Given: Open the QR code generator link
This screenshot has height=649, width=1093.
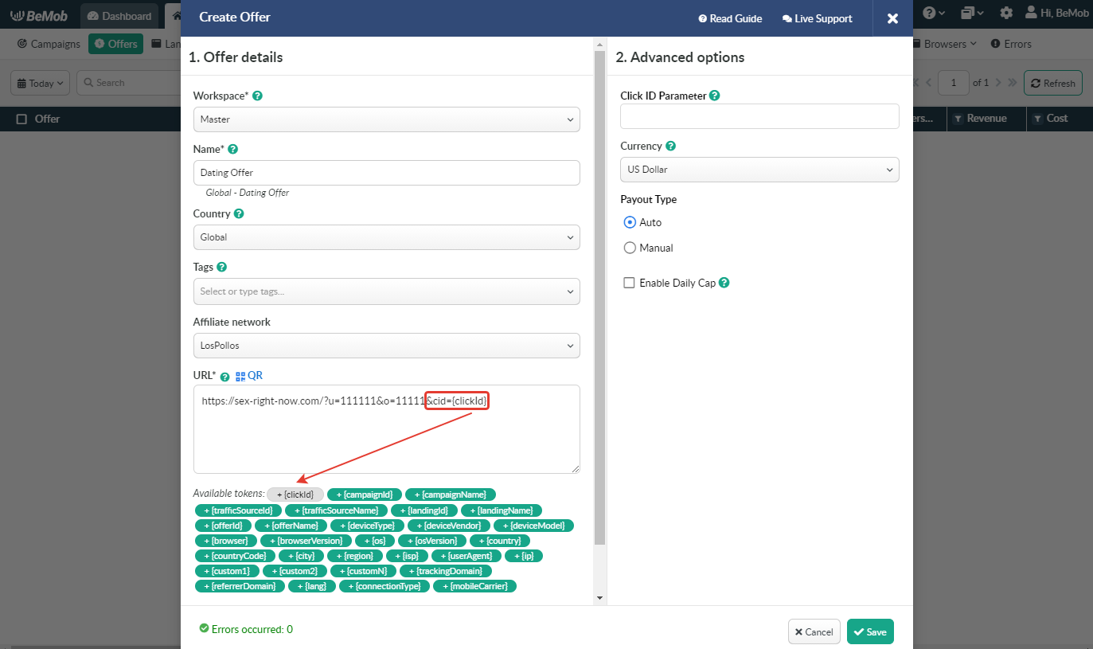Looking at the screenshot, I should tap(248, 376).
